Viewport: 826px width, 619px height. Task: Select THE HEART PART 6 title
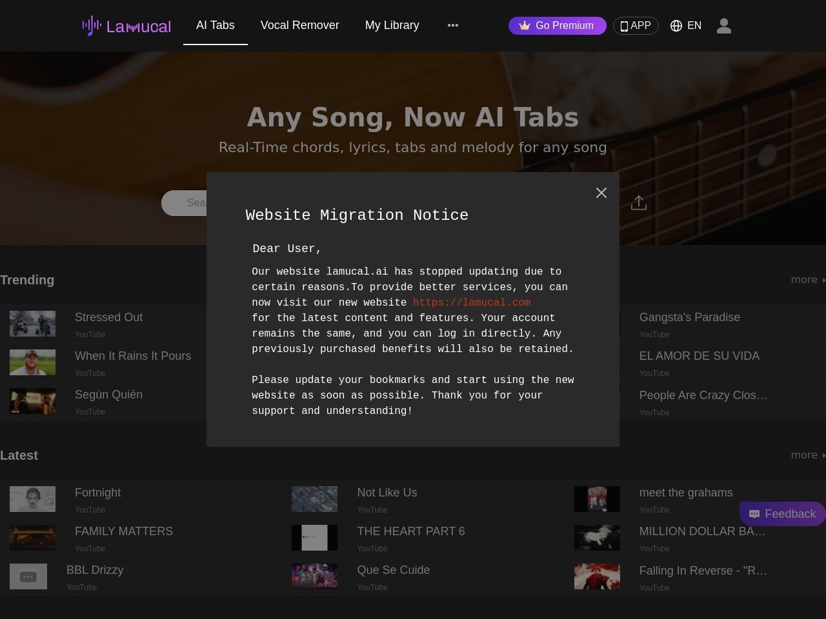411,531
